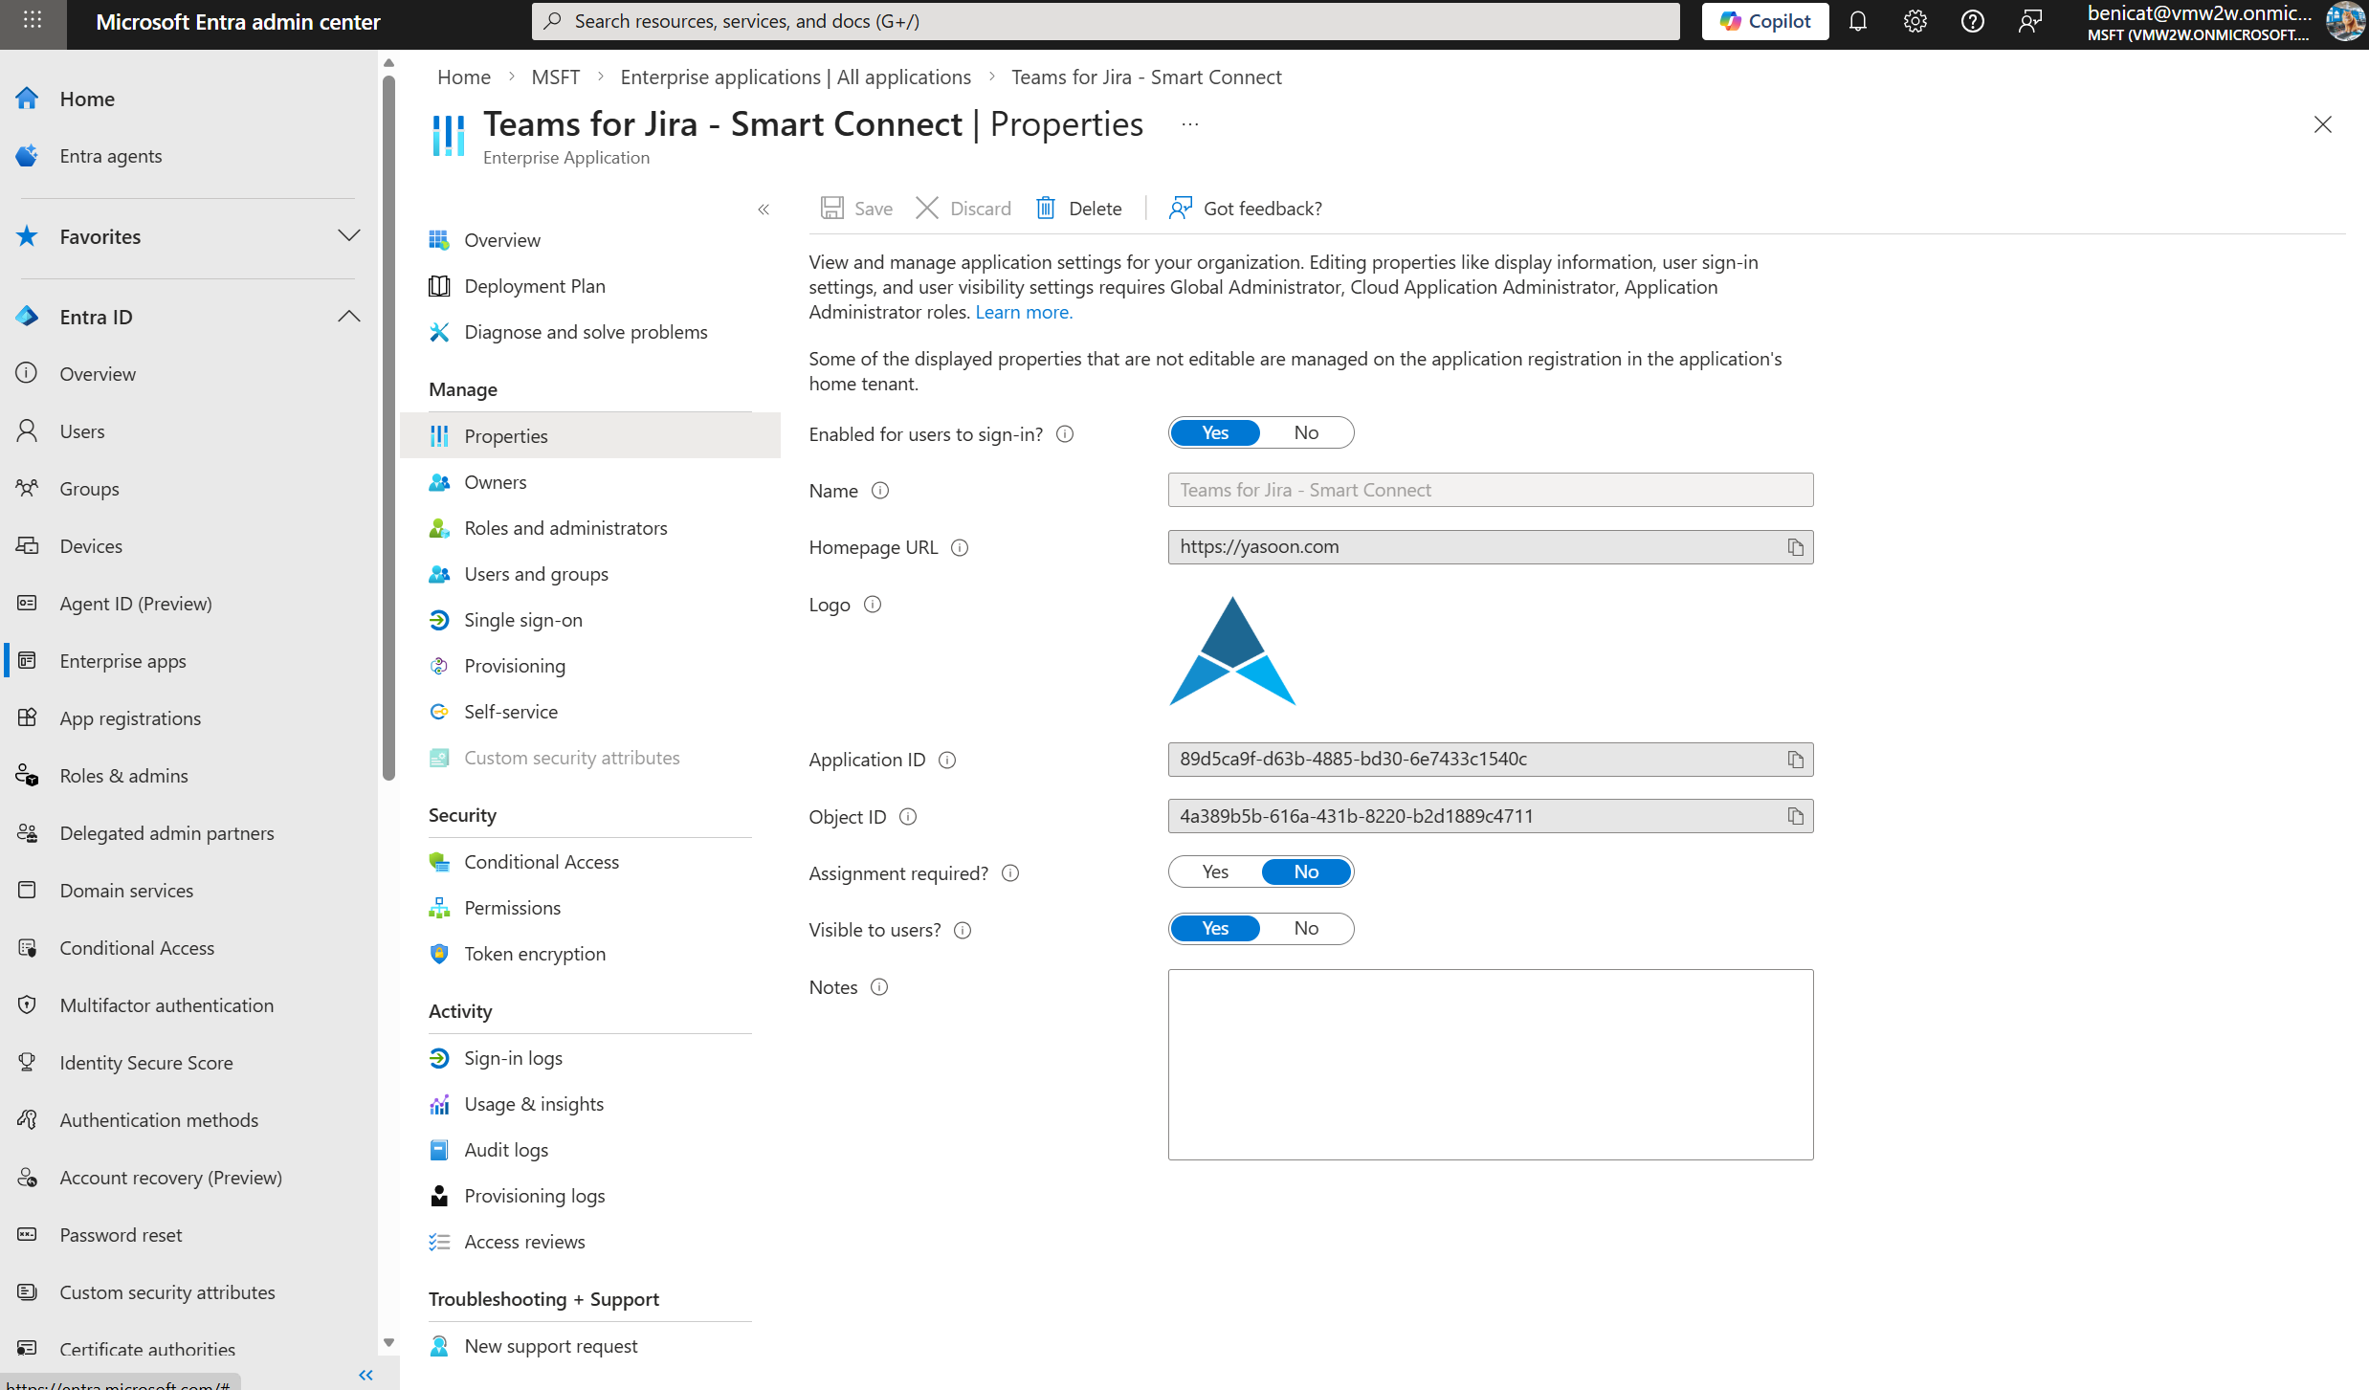Click the Learn more link
The width and height of the screenshot is (2369, 1390).
click(1023, 312)
